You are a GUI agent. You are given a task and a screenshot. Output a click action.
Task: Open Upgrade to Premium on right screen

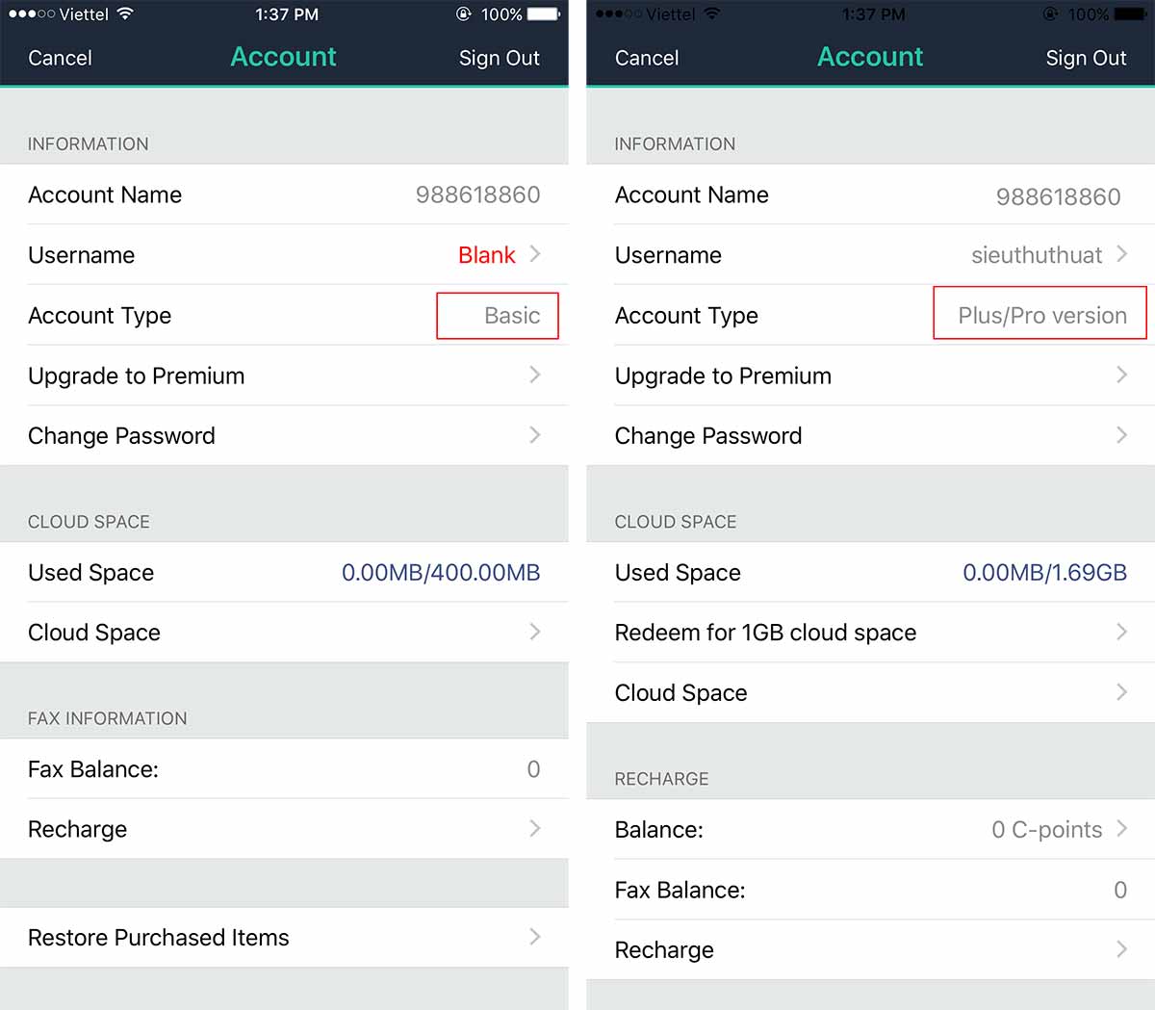tap(870, 376)
